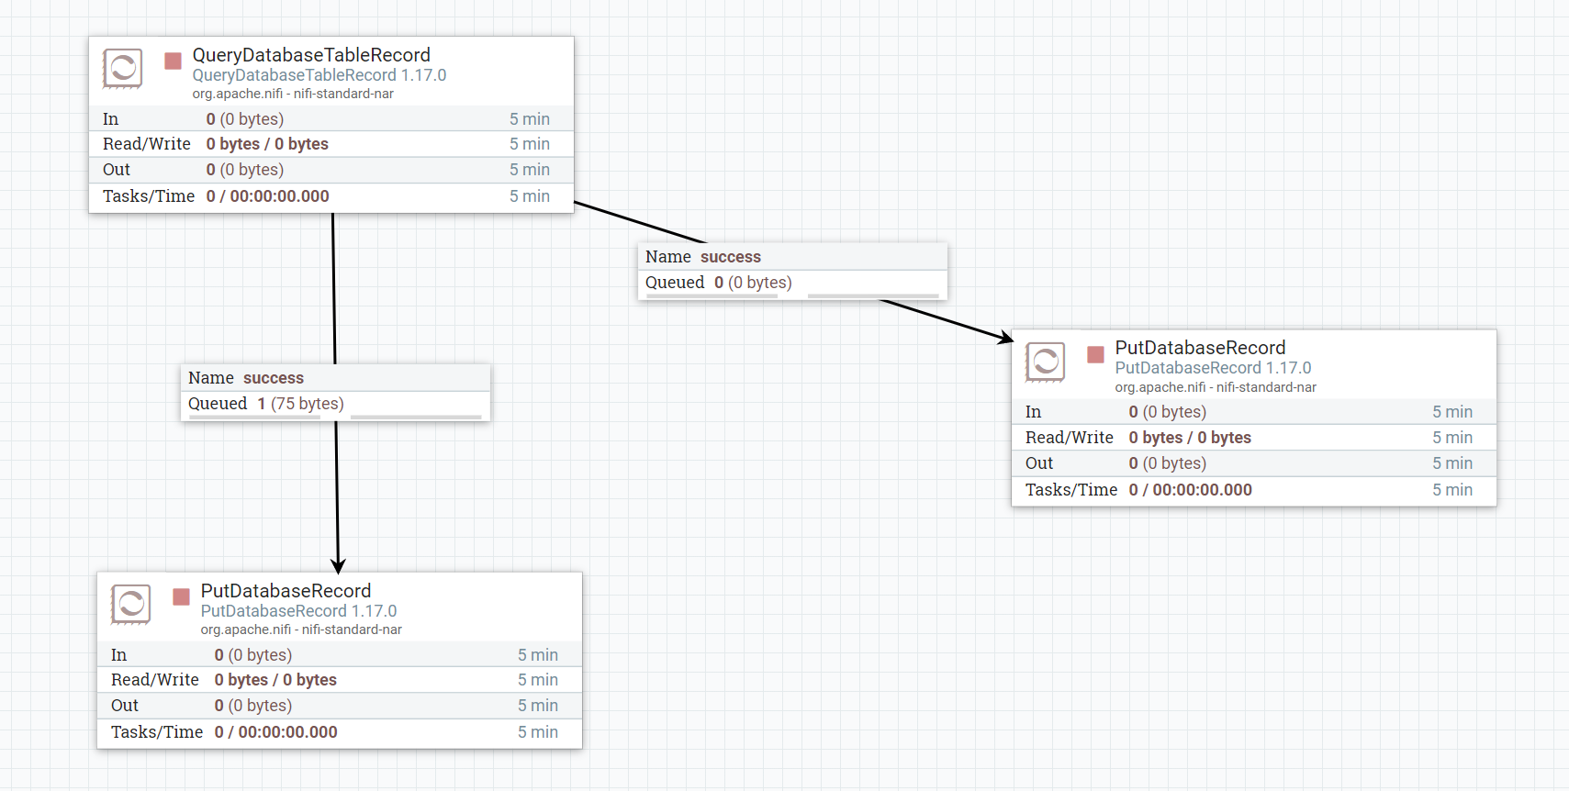Click the red stopped square on the bottom PutDatabaseRecord

pos(181,596)
